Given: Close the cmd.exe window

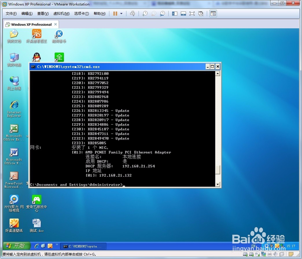Looking at the screenshot, I should (218, 67).
